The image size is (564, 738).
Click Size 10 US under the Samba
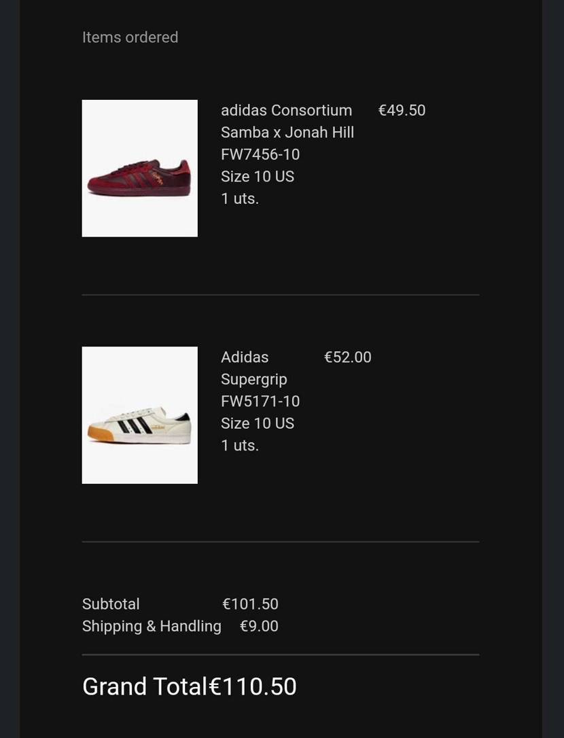258,177
